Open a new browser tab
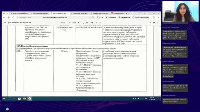Image resolution: width=200 pixels, height=112 pixels. 132,13
